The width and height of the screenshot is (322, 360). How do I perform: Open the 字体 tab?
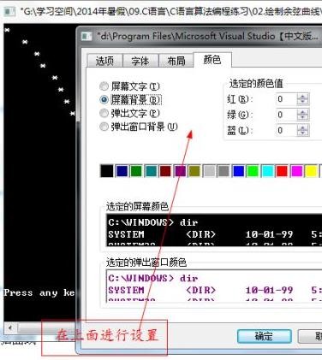tap(140, 61)
